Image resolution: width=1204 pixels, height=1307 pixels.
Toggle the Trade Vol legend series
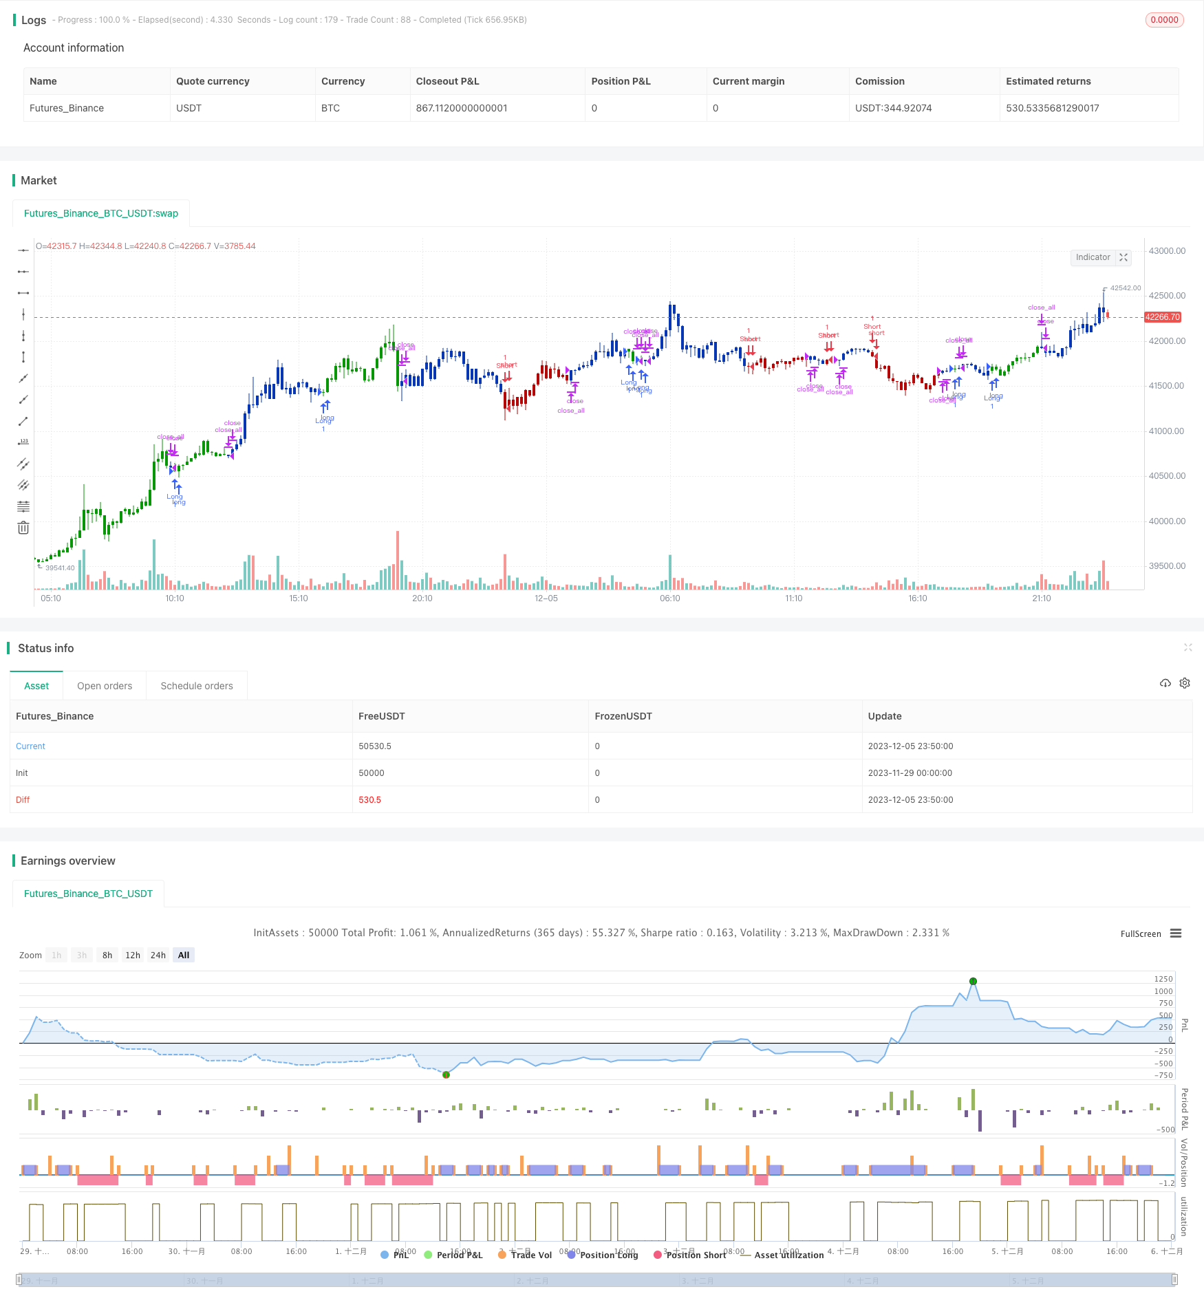click(x=525, y=1255)
